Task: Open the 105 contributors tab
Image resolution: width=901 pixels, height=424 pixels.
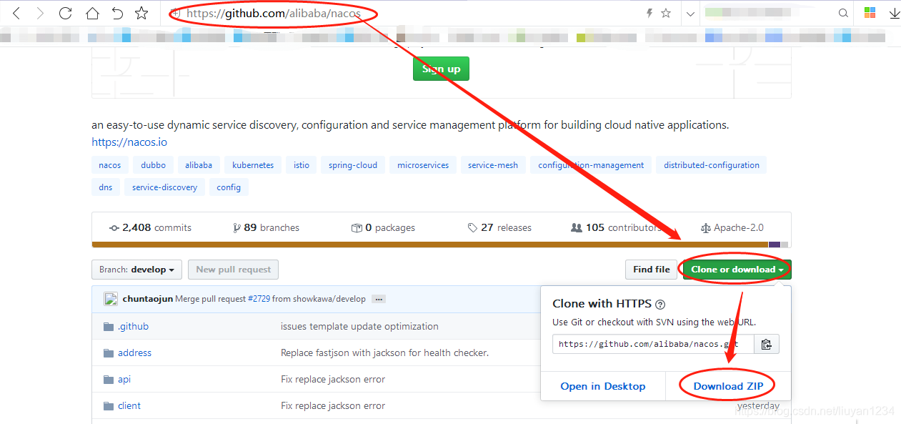Action: (616, 227)
